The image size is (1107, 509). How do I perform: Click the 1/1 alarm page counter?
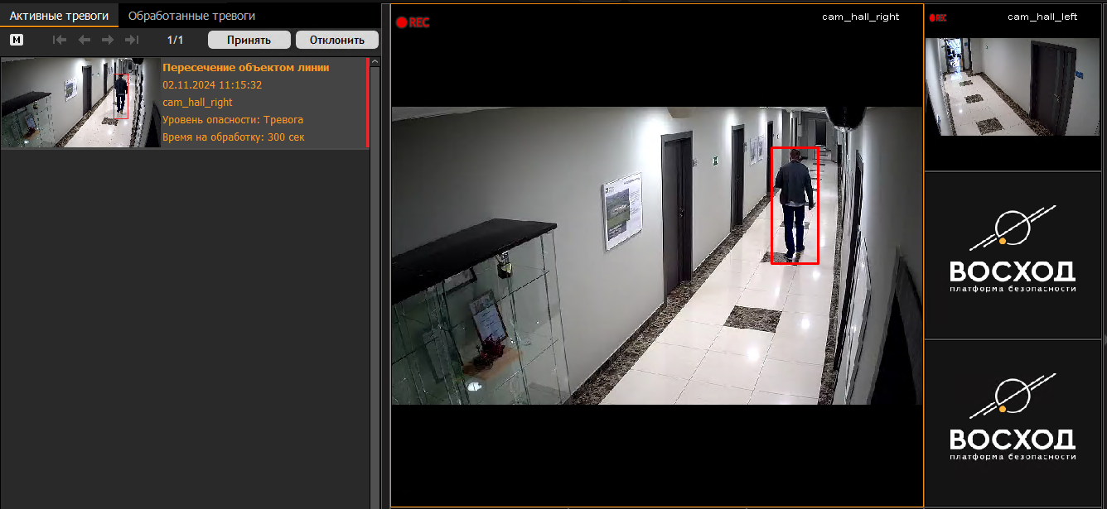click(x=175, y=40)
